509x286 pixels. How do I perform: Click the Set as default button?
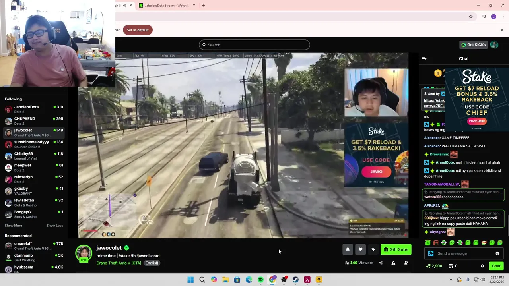138,30
